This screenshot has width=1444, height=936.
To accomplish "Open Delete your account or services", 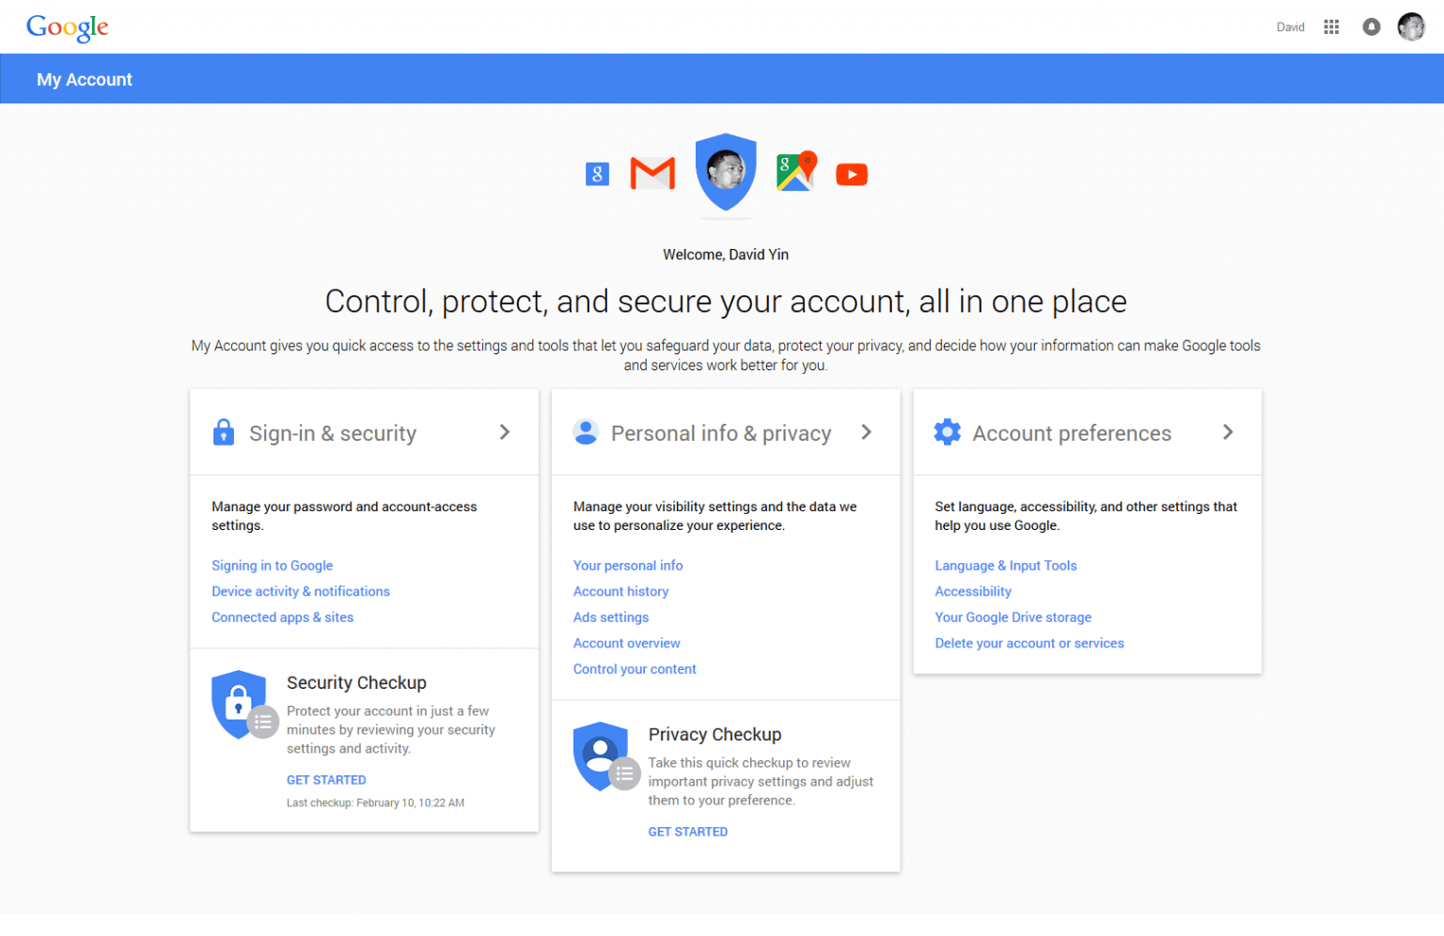I will click(x=1029, y=643).
